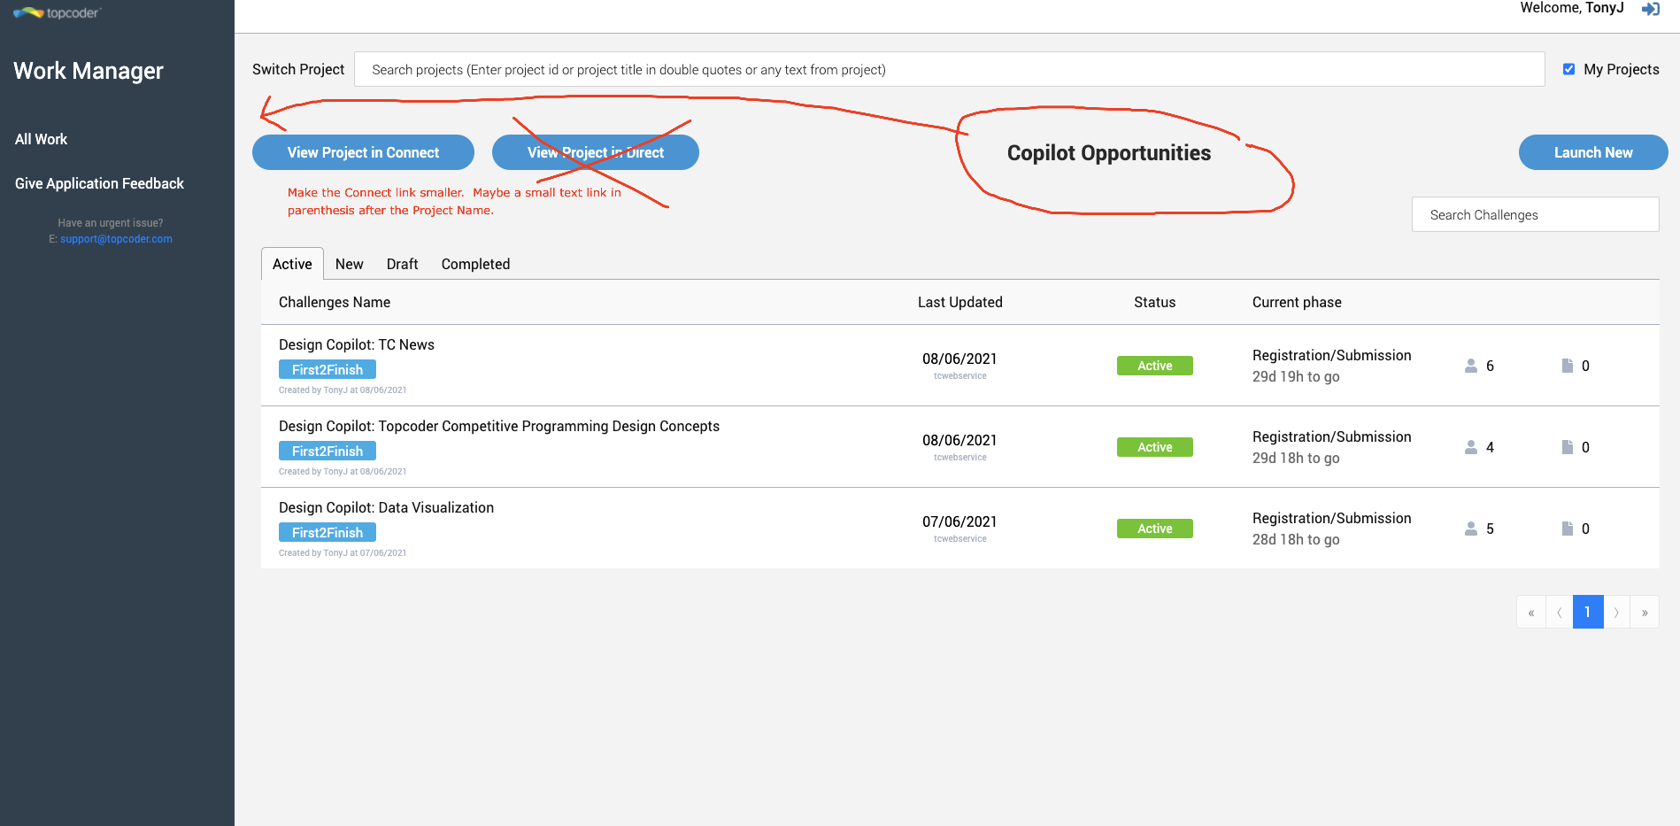The width and height of the screenshot is (1680, 826).
Task: Go to first page of pagination
Action: coord(1531,612)
